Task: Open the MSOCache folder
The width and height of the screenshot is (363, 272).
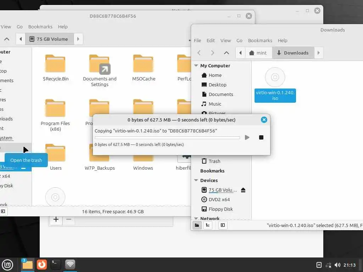Action: [x=144, y=68]
